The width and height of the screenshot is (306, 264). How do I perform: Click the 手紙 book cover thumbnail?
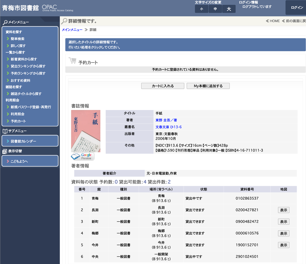click(x=86, y=131)
